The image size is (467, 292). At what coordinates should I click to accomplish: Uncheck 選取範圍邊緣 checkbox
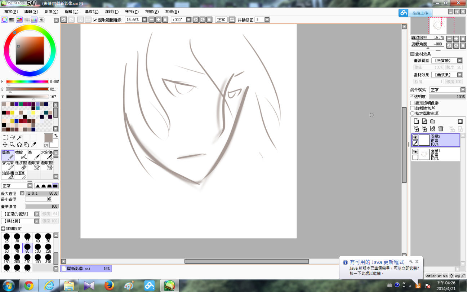95,20
